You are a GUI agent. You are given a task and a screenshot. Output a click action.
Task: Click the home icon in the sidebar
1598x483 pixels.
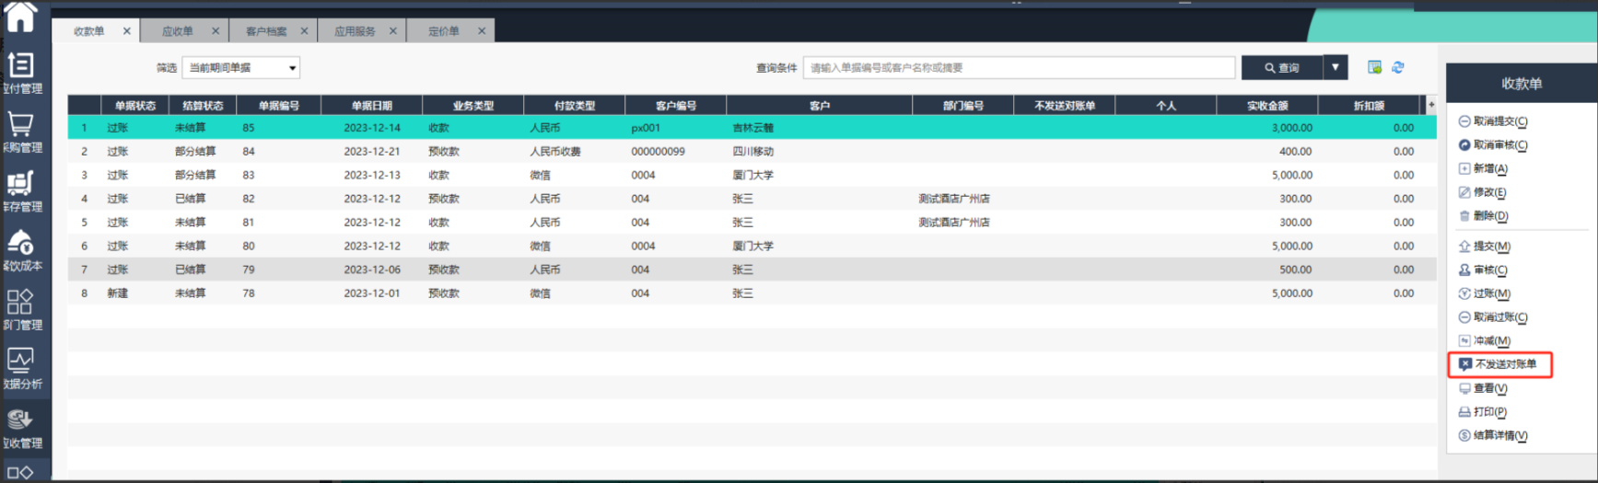click(x=20, y=17)
